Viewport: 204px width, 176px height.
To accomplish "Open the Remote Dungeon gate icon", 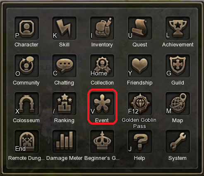I will point(26,141).
